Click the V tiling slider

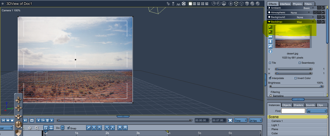click(293, 69)
